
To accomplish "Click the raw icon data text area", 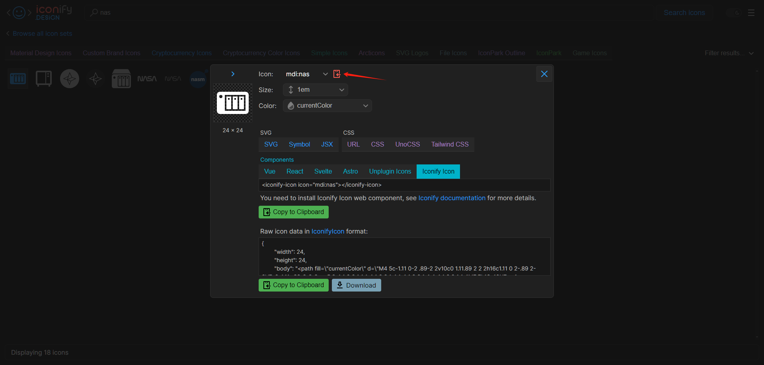I will pos(404,257).
